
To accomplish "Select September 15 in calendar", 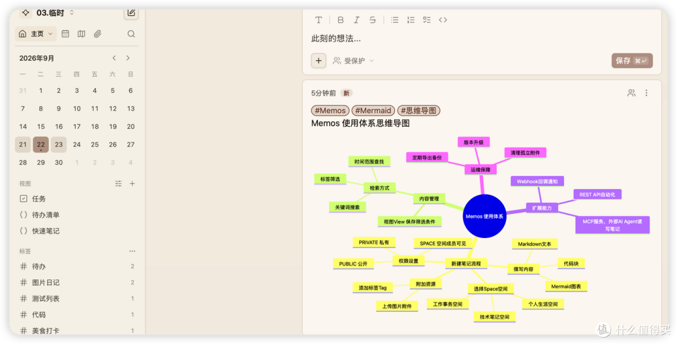I will tap(41, 127).
